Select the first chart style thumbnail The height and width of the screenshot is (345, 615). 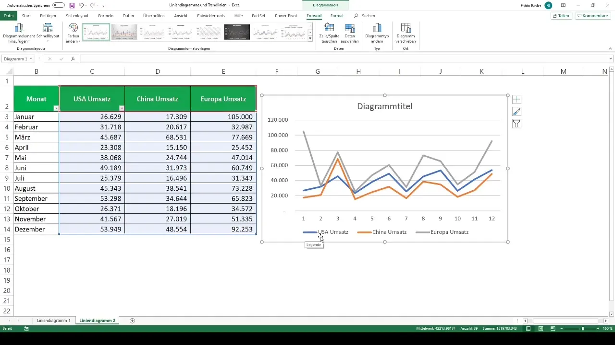pos(96,32)
